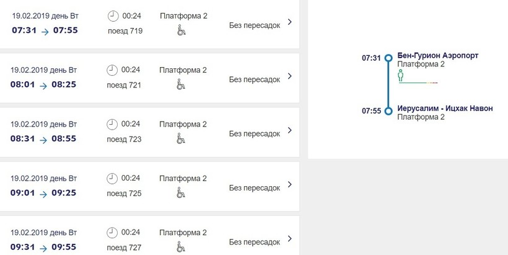Click clock duration icon for train 723

[x=112, y=124]
